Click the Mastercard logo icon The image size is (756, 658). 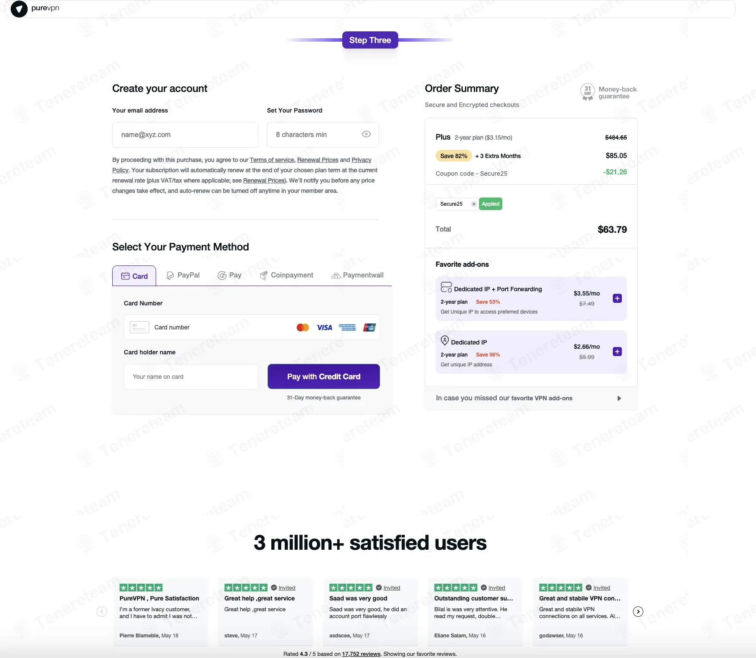[x=303, y=327]
